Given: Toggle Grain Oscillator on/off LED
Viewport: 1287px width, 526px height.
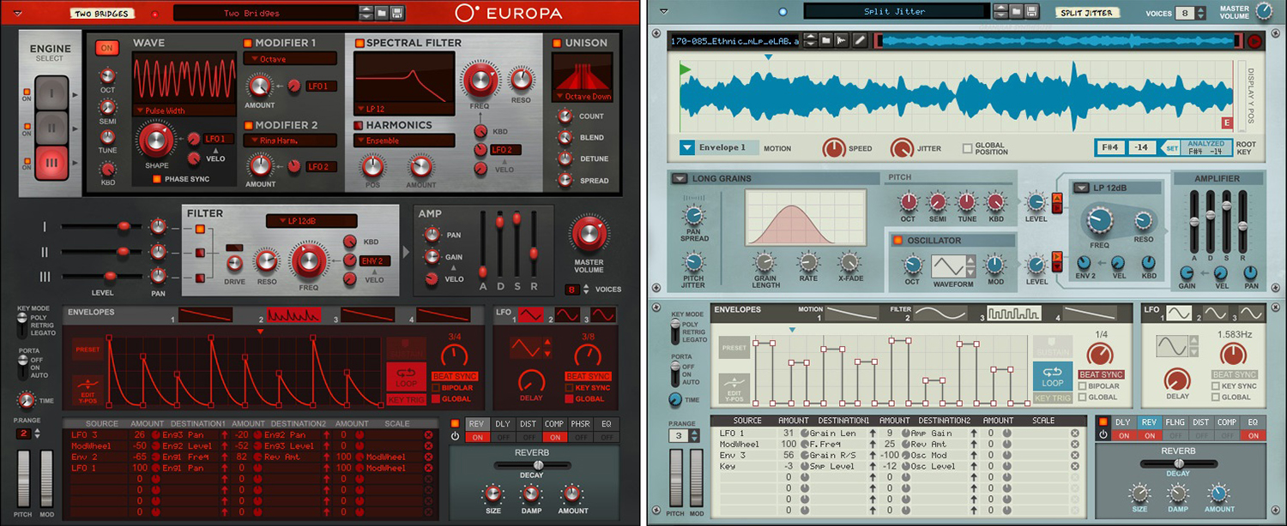Looking at the screenshot, I should pos(899,241).
